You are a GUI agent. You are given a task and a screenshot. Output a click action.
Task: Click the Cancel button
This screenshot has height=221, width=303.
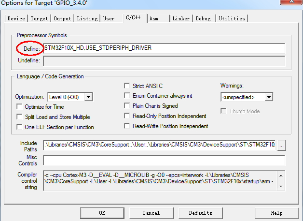click(x=151, y=213)
